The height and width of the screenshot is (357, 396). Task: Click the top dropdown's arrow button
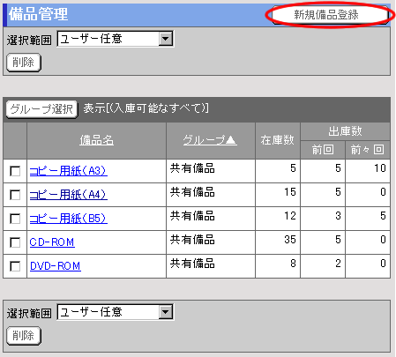(166, 39)
